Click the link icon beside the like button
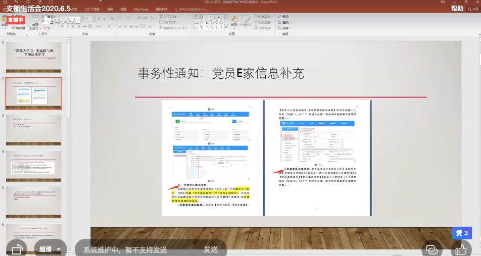Screen dimensions: 481x256 pos(431,249)
